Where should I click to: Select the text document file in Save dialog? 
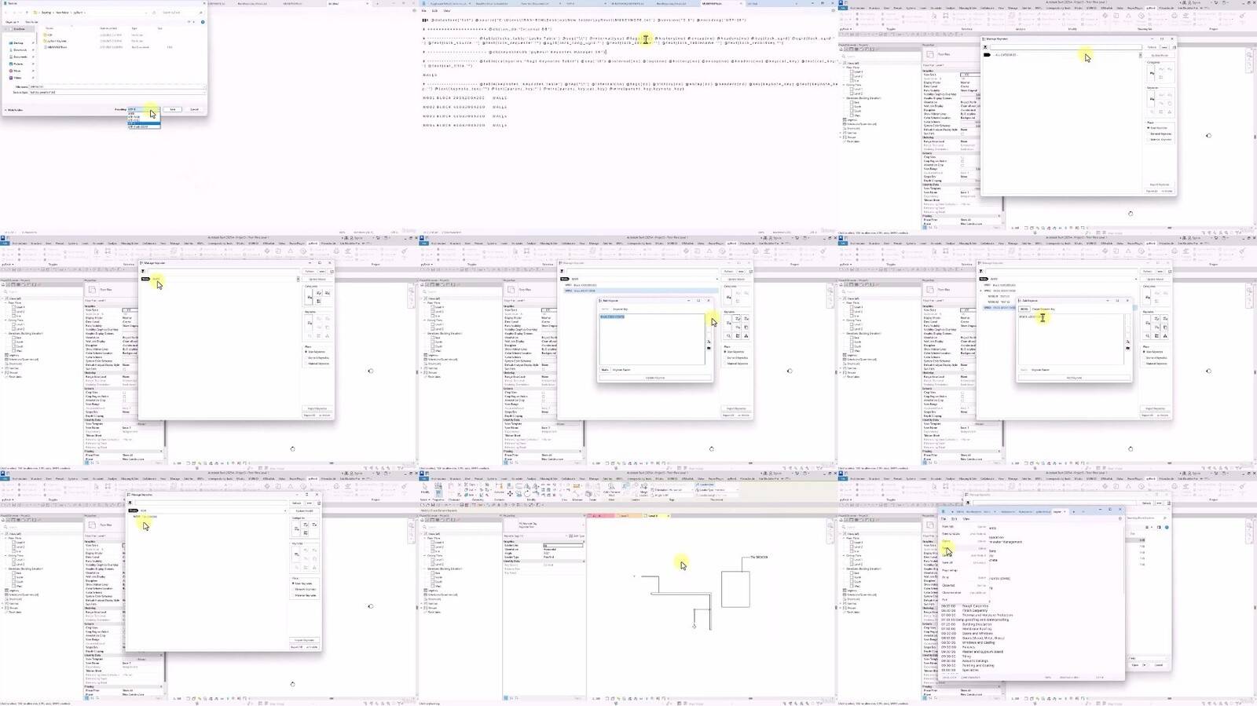[57, 47]
